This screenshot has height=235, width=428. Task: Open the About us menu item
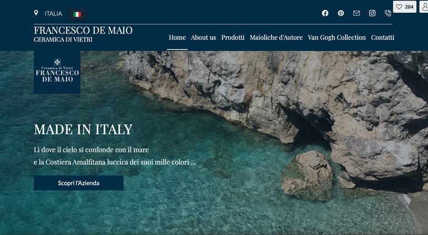(x=203, y=37)
